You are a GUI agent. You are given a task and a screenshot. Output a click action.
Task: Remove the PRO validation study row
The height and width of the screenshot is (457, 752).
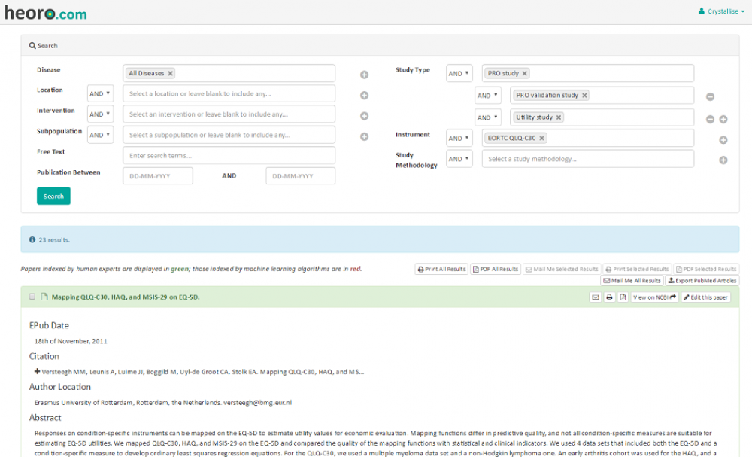pyautogui.click(x=709, y=97)
